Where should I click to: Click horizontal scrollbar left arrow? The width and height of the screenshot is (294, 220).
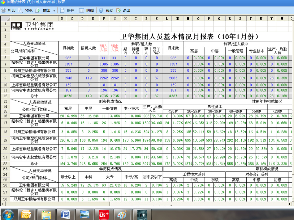(2, 204)
